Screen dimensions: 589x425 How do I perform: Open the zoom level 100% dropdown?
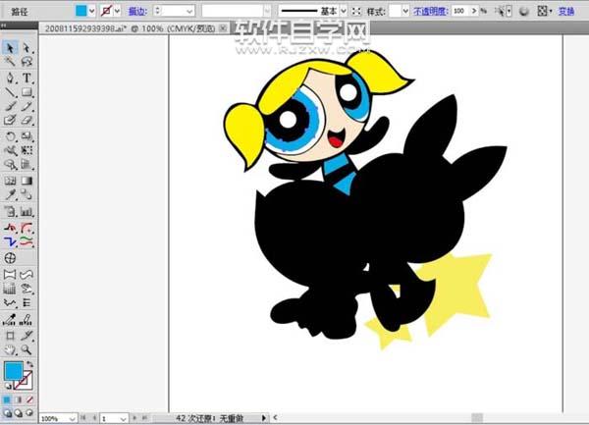[72, 418]
